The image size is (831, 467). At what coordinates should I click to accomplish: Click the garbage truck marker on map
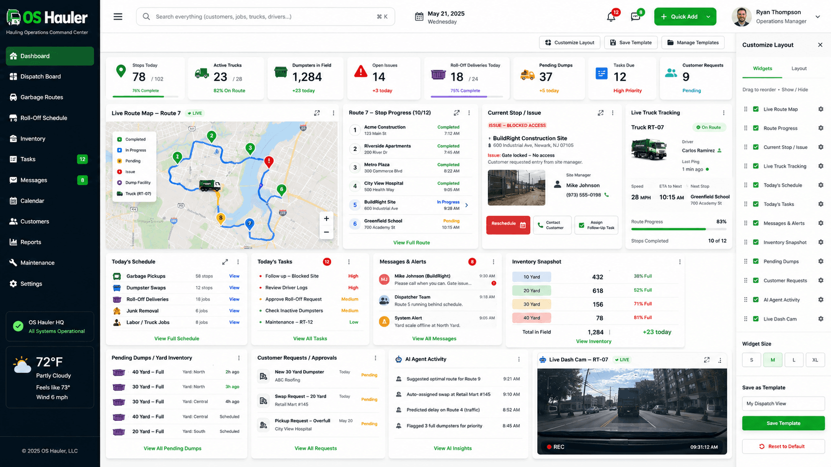210,186
